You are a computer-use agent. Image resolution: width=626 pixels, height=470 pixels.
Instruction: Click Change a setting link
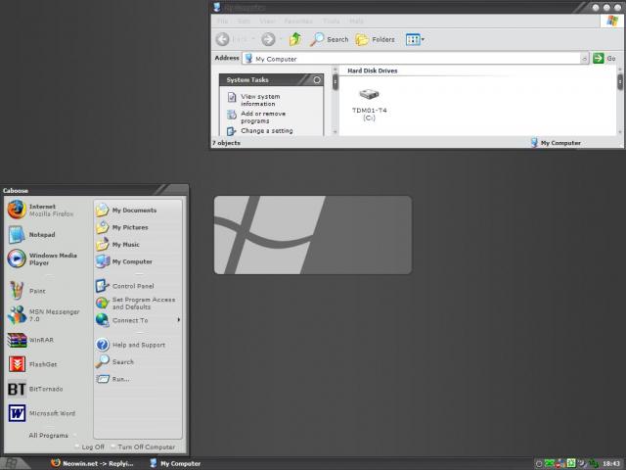pos(260,130)
